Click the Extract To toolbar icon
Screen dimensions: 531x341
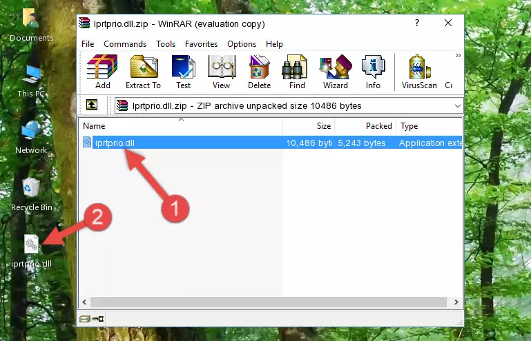[143, 72]
